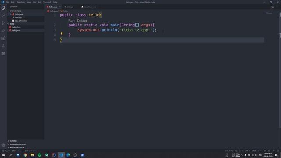Open the Help menu

click(x=55, y=2)
